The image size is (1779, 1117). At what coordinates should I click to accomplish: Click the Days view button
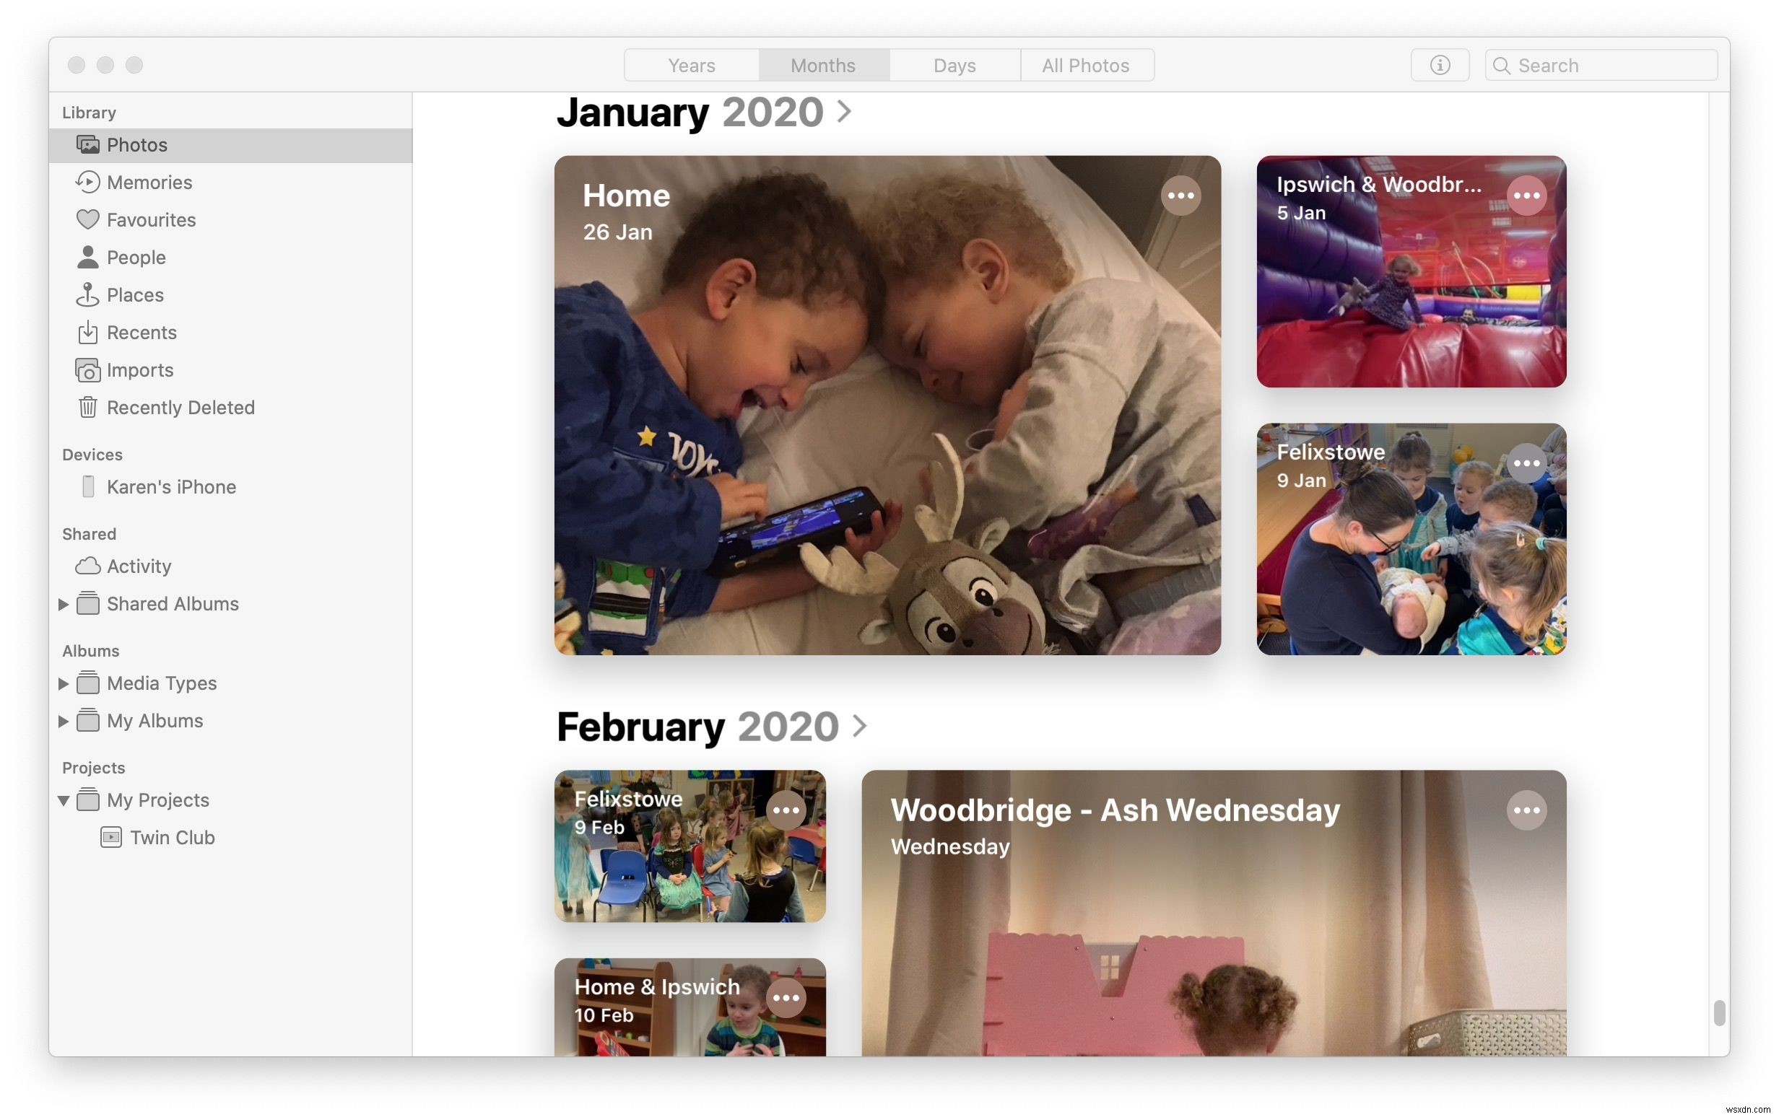click(x=955, y=64)
